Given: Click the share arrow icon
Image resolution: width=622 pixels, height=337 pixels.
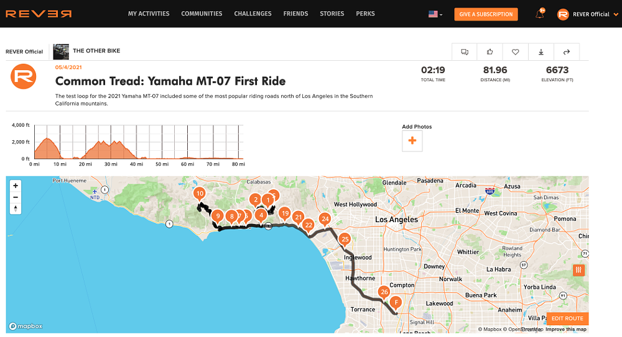Looking at the screenshot, I should [x=567, y=52].
